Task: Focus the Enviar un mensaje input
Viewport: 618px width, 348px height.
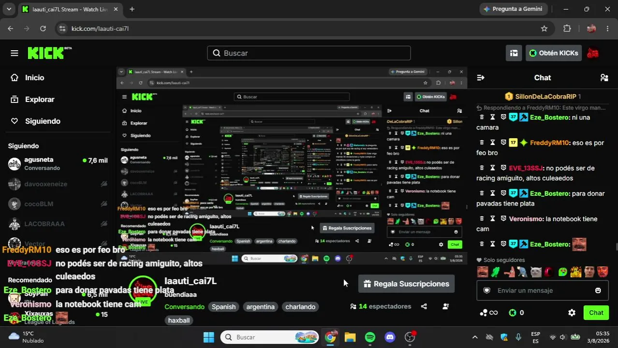Action: 542,290
